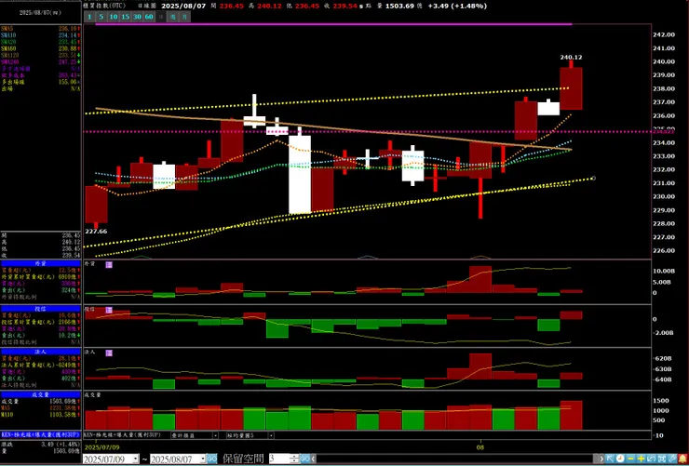Open the 外資 panel settings icon
689x466 pixels.
tap(109, 264)
